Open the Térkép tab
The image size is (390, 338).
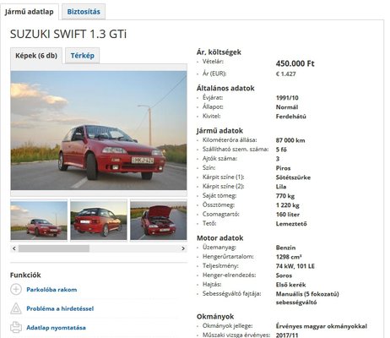click(x=82, y=56)
